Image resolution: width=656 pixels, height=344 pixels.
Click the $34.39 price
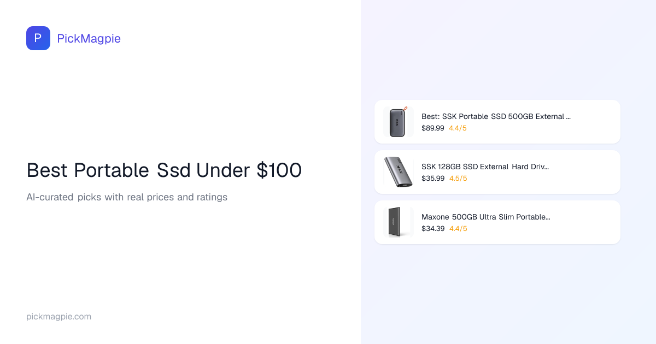click(432, 229)
